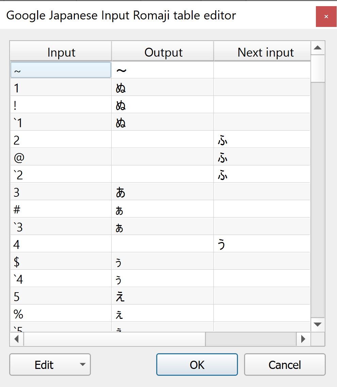Select the '`3' input cell
This screenshot has width=337, height=387.
[x=61, y=226]
